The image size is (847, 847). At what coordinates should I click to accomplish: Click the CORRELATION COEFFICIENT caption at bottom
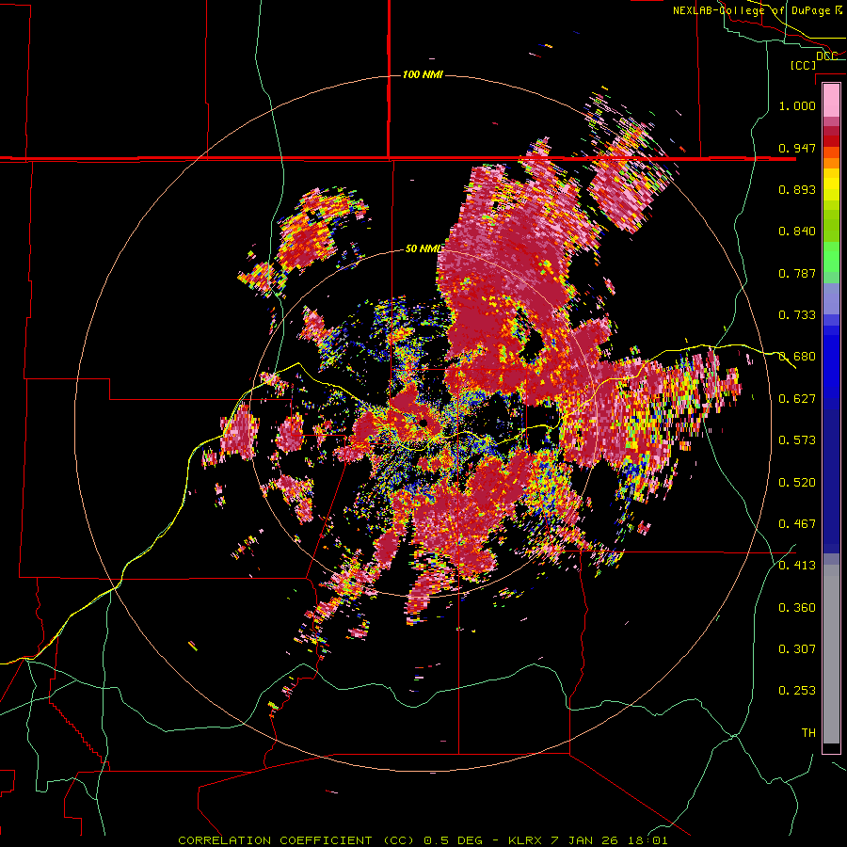(423, 840)
